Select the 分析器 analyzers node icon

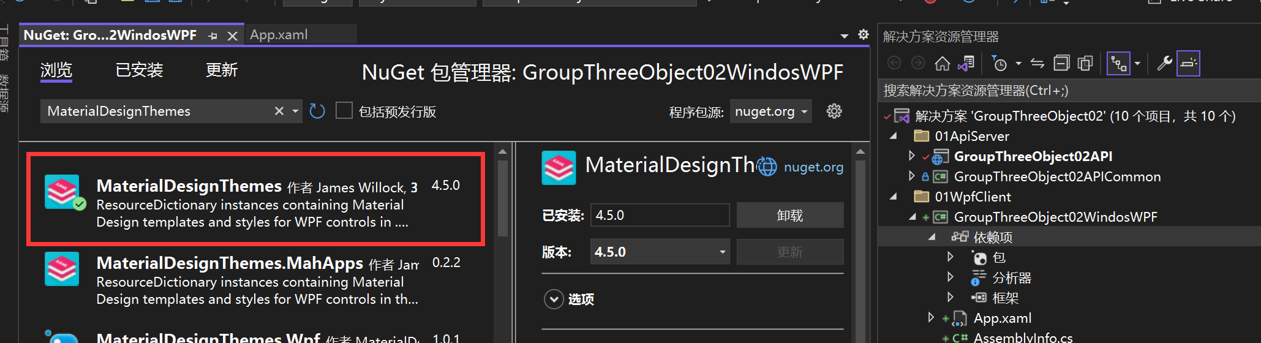[979, 278]
